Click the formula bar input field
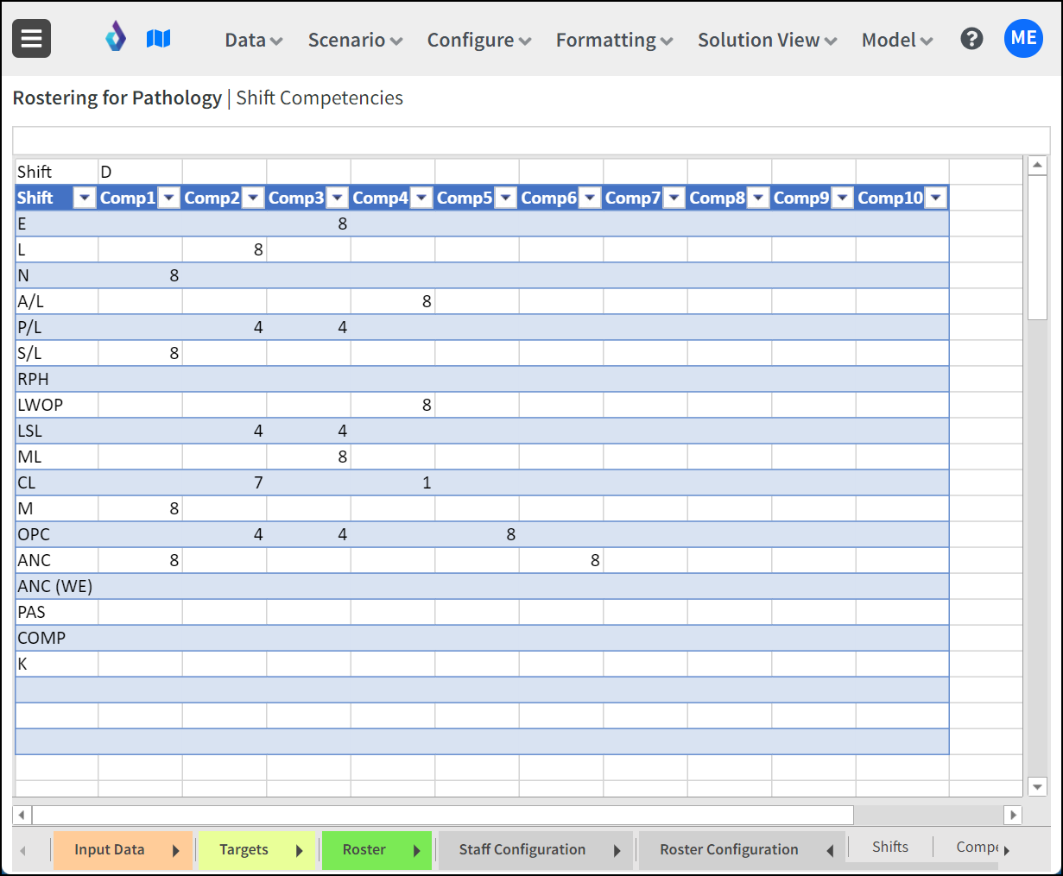Viewport: 1063px width, 876px height. click(531, 141)
